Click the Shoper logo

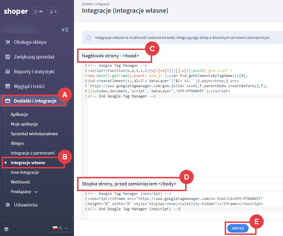(x=16, y=12)
